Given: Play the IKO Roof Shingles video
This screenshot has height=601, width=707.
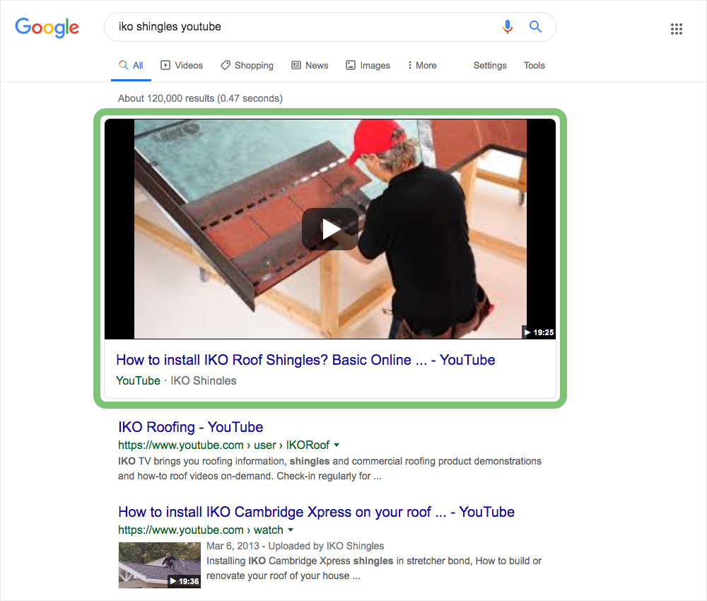Looking at the screenshot, I should point(329,228).
